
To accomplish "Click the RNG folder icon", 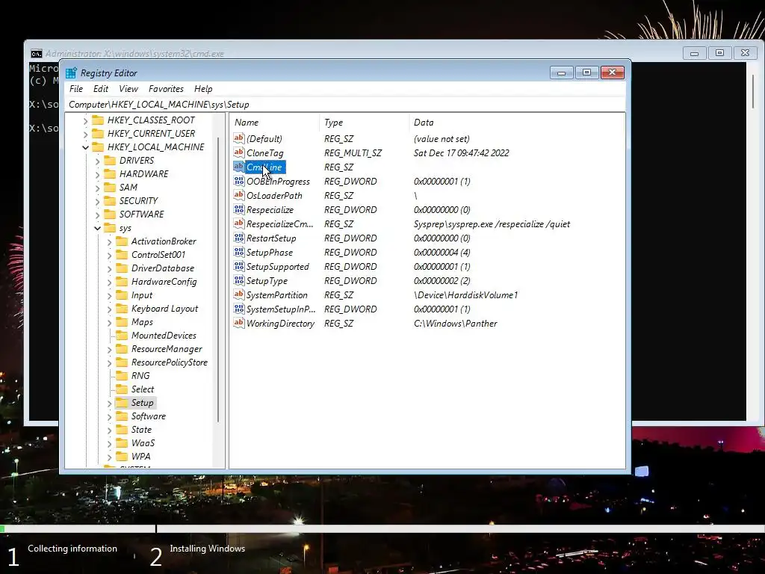I will coord(122,375).
